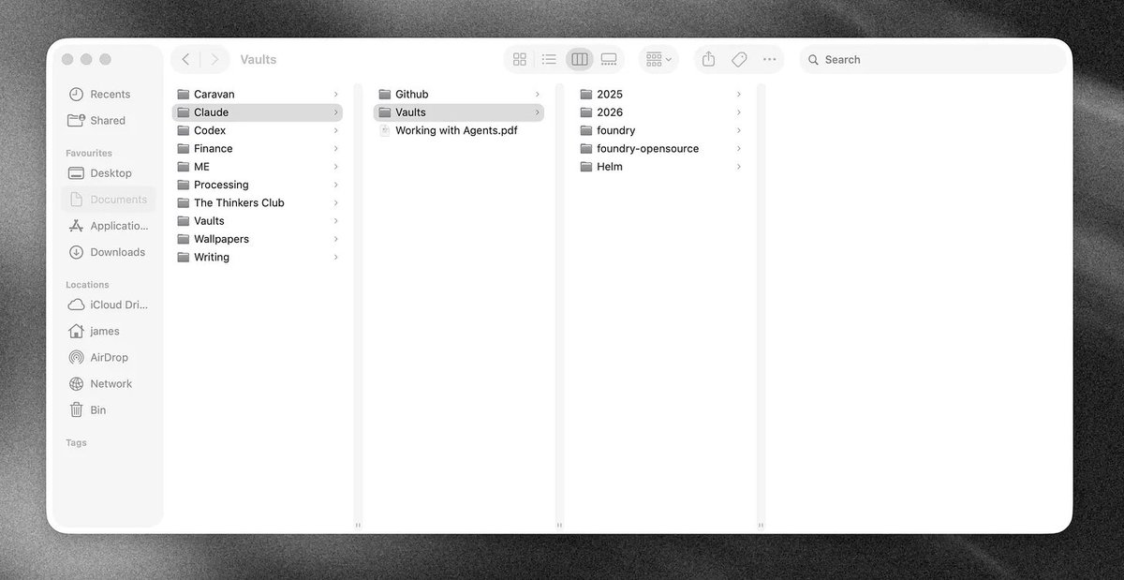Select Desktop in the sidebar Favourites
This screenshot has width=1124, height=580.
109,173
